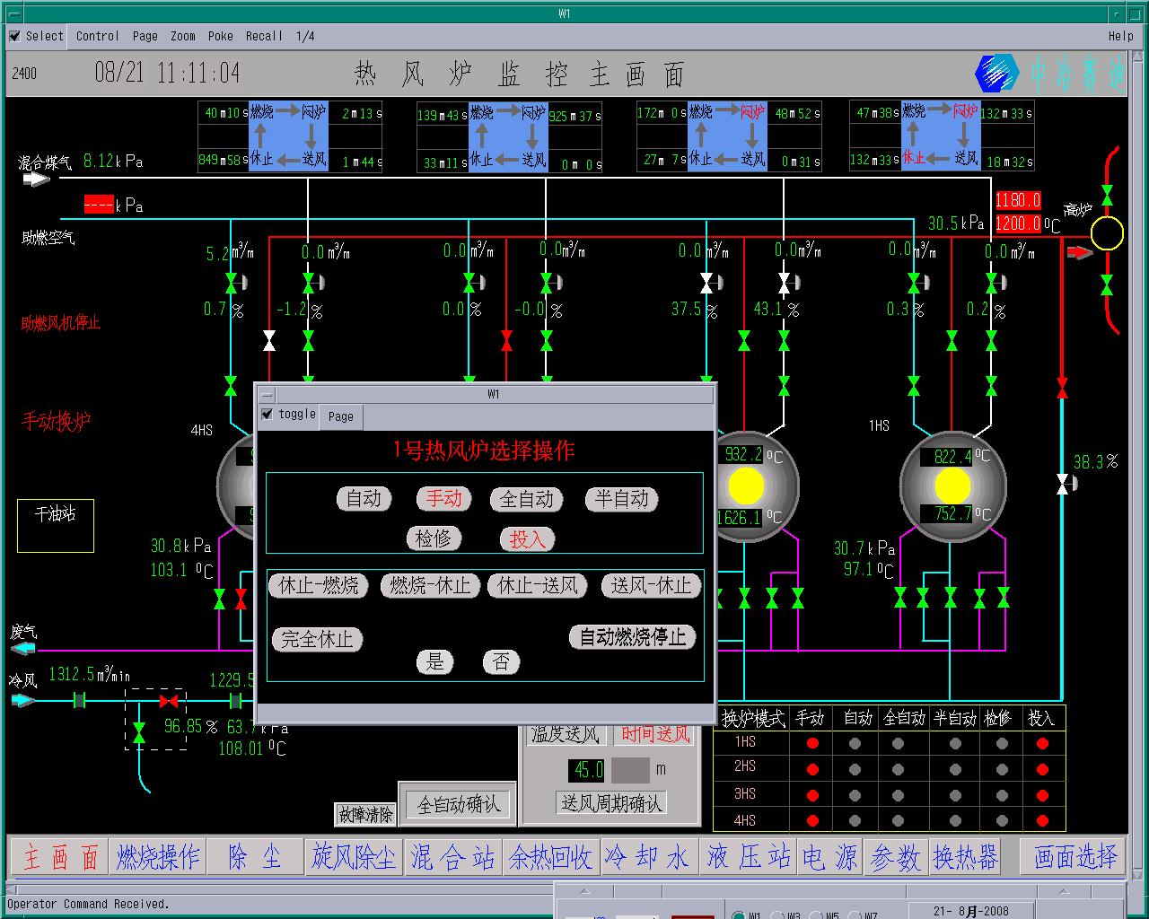This screenshot has width=1149, height=919.
Task: Go to 旋风除尘 screen
Action: pyautogui.click(x=354, y=858)
